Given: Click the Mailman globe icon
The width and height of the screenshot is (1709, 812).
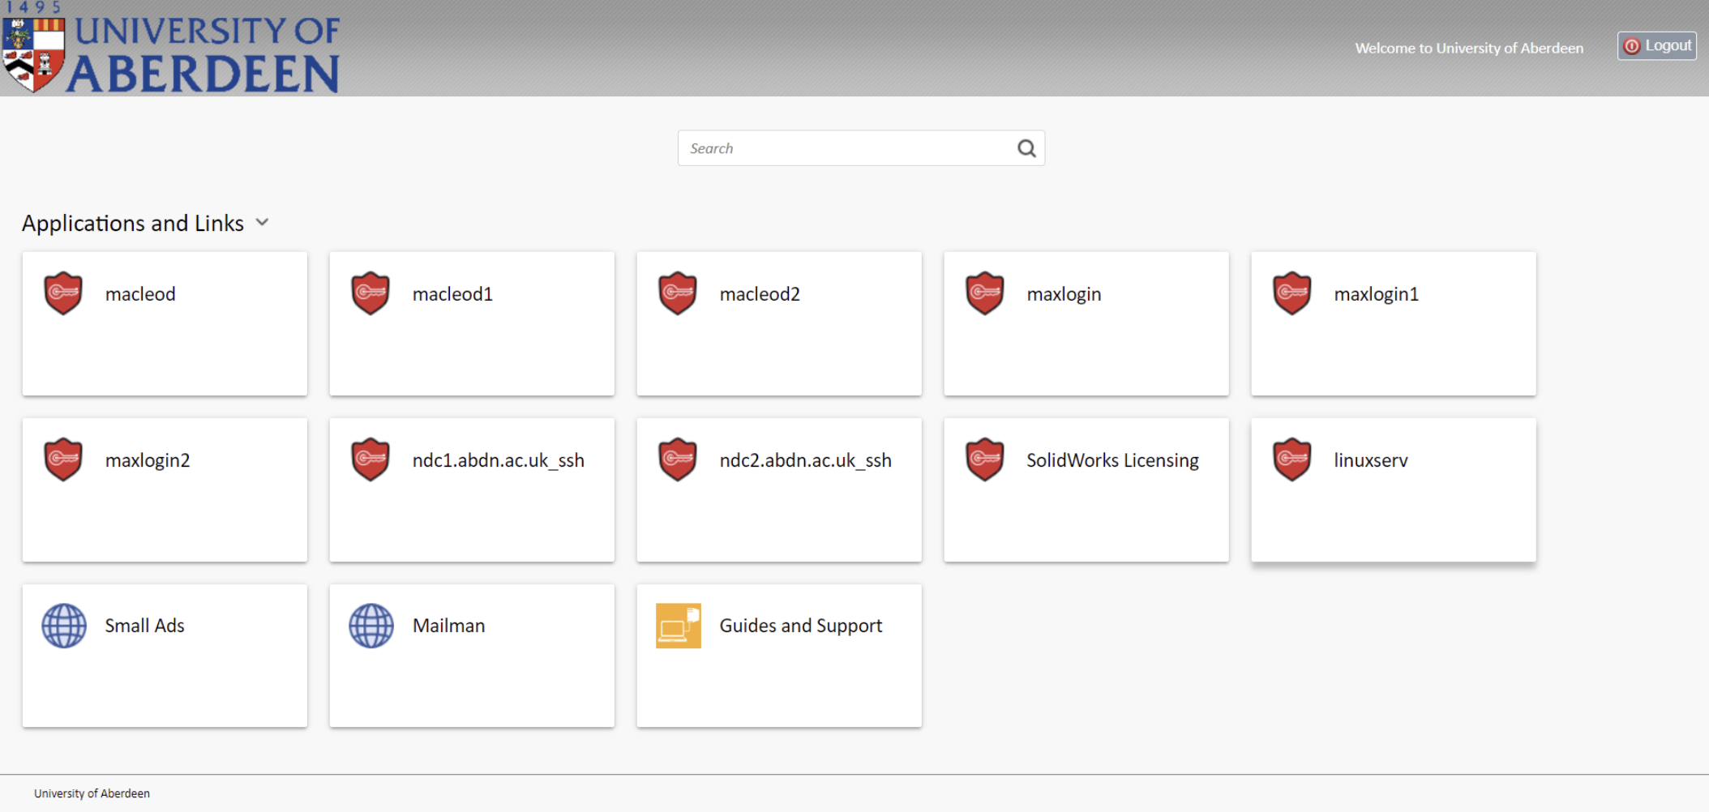Looking at the screenshot, I should 371,626.
